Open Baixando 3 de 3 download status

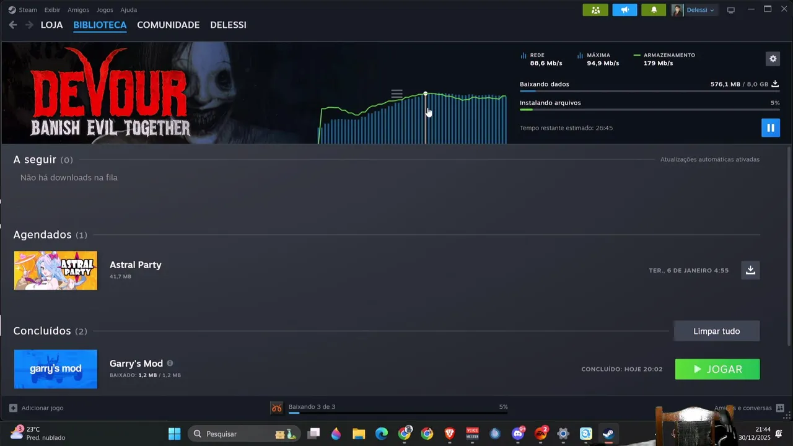[312, 406]
